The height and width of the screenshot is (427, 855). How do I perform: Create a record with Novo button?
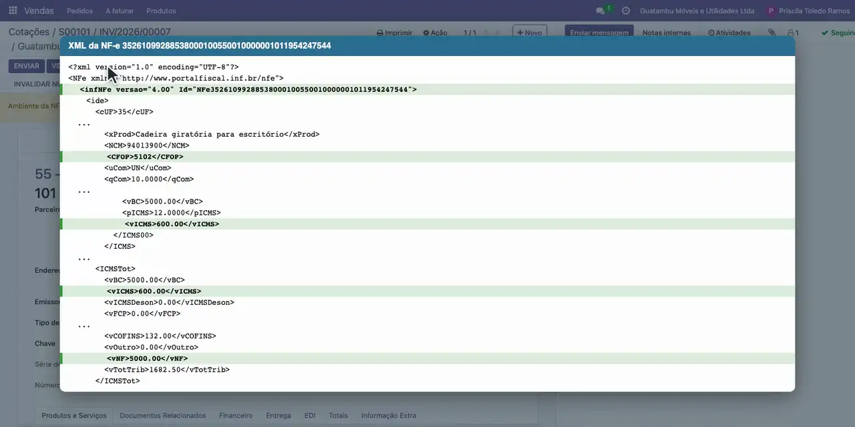pos(530,33)
